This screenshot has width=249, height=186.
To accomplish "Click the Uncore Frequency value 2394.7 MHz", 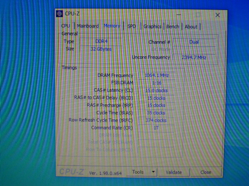I will 194,57.
